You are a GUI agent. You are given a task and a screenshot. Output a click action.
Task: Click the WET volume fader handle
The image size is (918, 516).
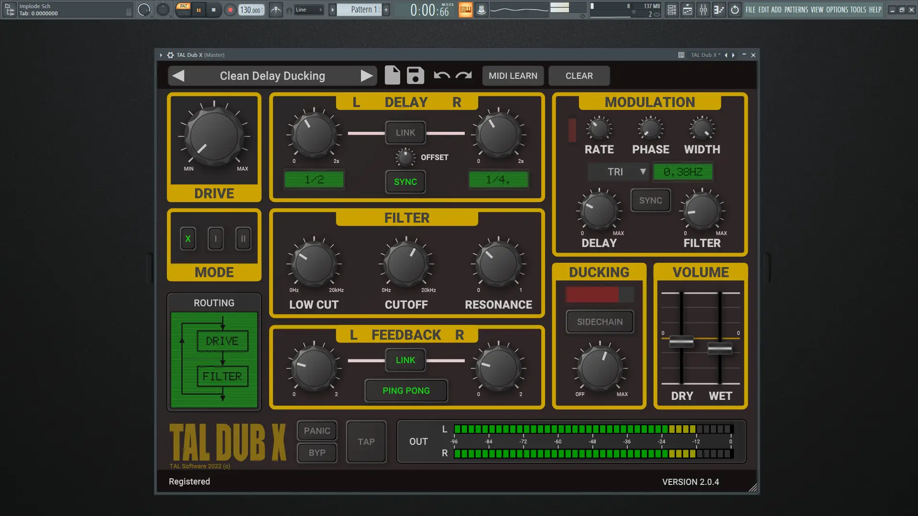[720, 348]
